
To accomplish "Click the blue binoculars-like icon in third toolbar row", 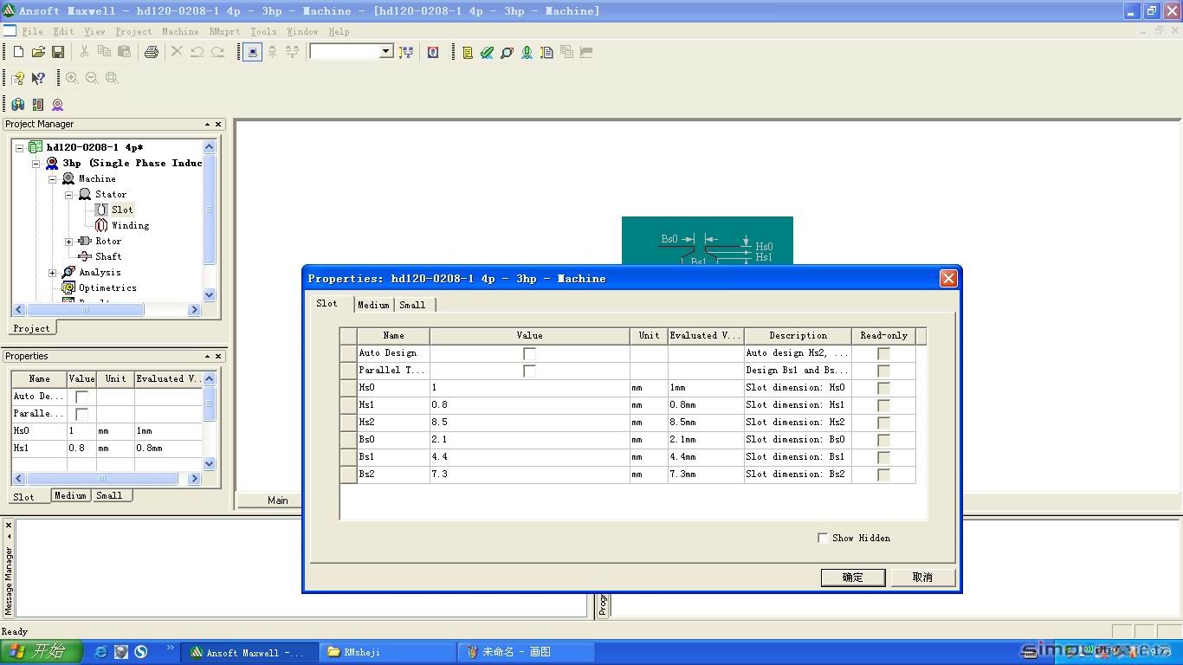I will click(x=18, y=105).
